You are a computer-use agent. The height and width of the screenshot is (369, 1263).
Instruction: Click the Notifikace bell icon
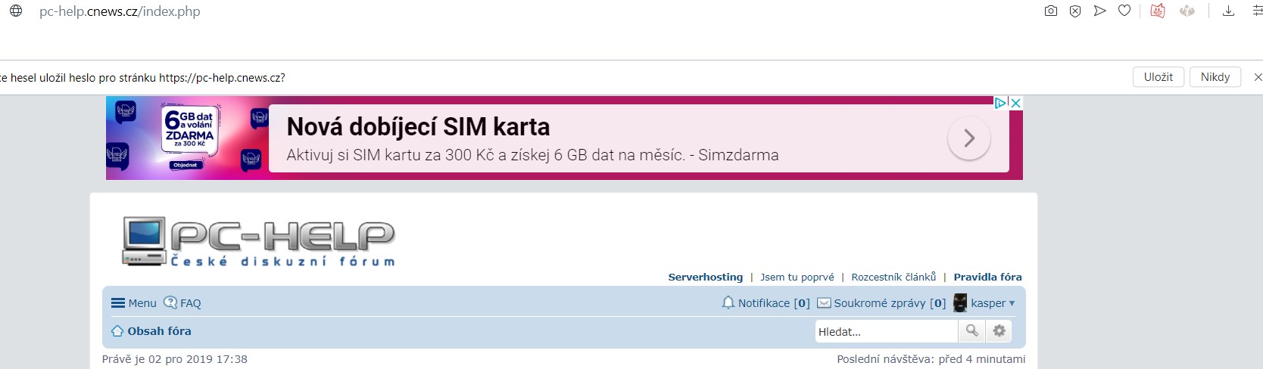click(728, 303)
